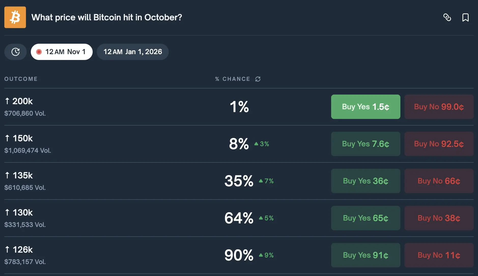Click the refresh icon beside % Chance
Viewport: 478px width, 276px height.
(258, 79)
